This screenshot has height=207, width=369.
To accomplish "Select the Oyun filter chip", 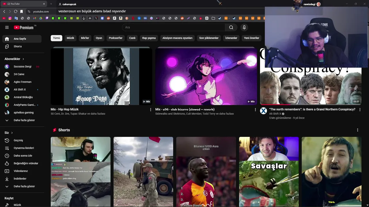I will 99,38.
